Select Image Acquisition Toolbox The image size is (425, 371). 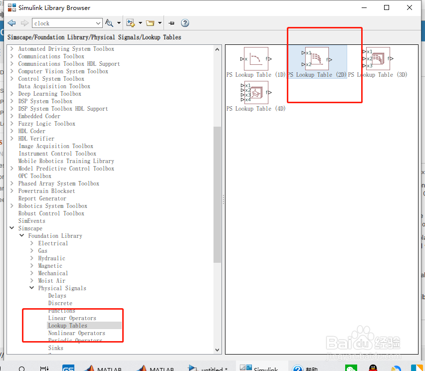[x=56, y=146]
